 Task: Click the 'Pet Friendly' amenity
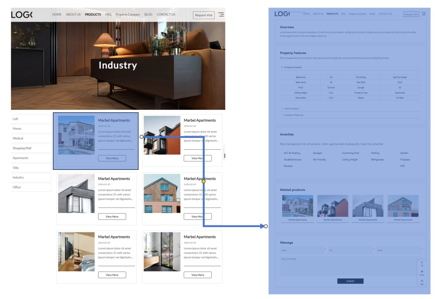[x=319, y=159]
